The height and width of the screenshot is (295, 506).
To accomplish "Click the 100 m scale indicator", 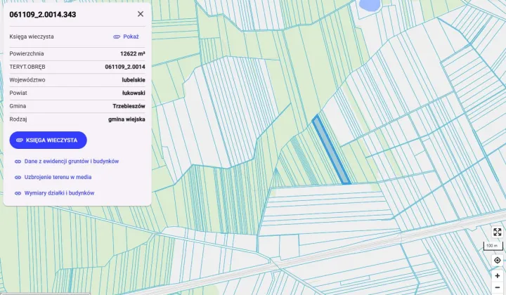I will pos(492,246).
